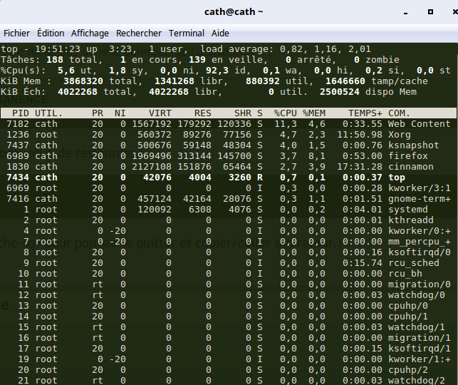
Task: Click cinnamon's RES value 151876
Action: [194, 167]
